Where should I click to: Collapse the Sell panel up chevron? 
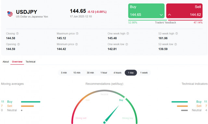[169, 15]
